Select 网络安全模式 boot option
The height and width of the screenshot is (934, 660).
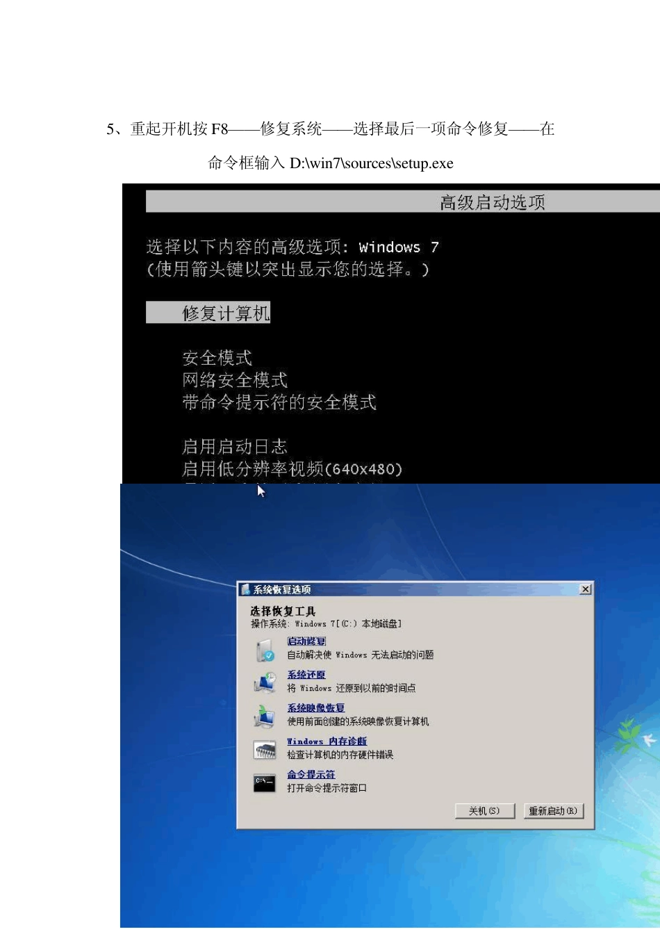pos(235,380)
